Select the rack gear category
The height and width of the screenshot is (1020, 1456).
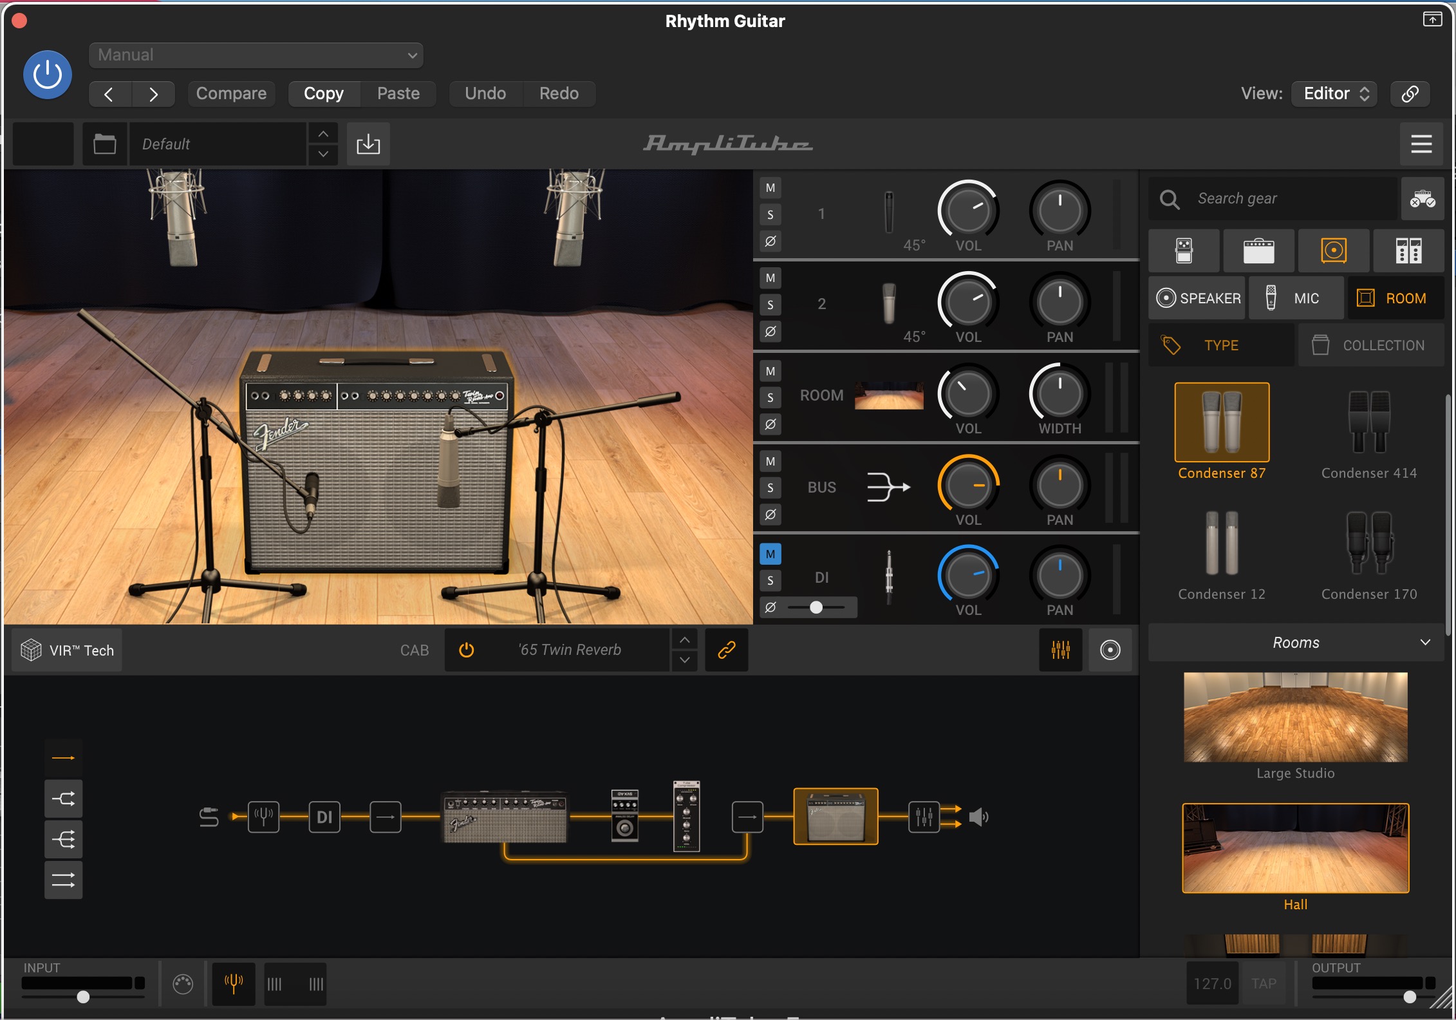coord(1408,251)
